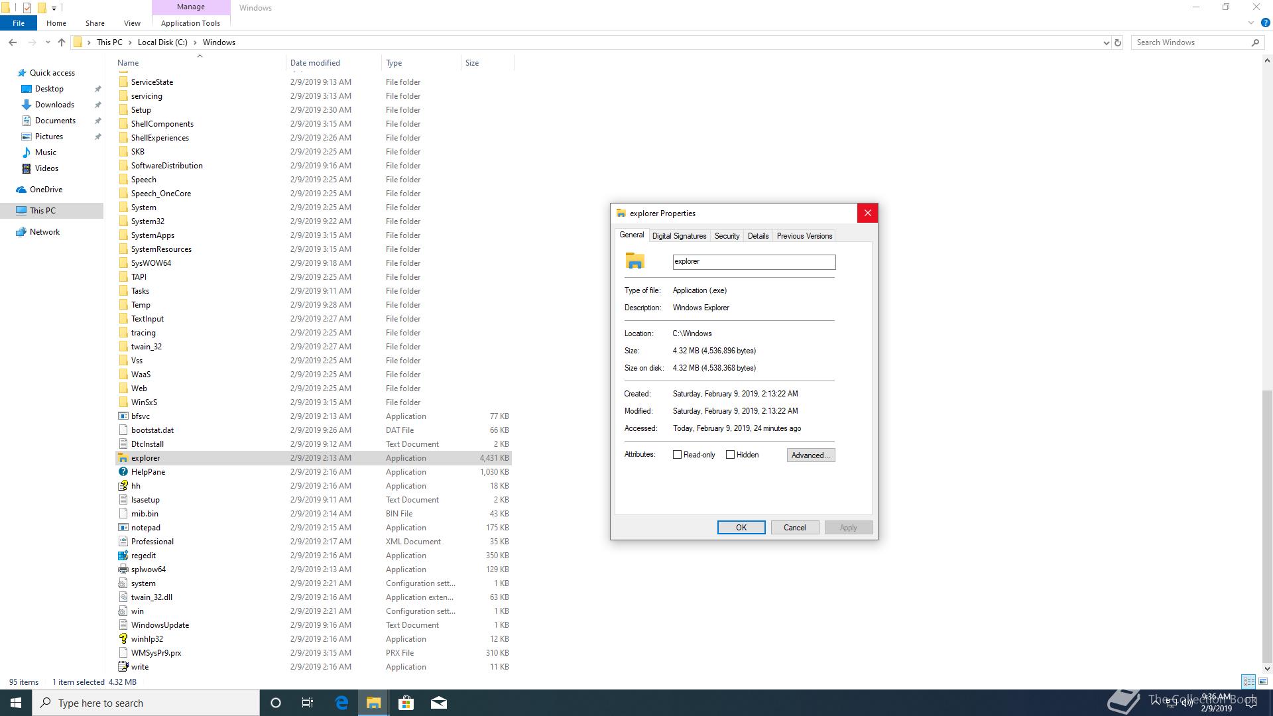The width and height of the screenshot is (1273, 716).
Task: Open the View ribbon tab
Action: [x=132, y=23]
